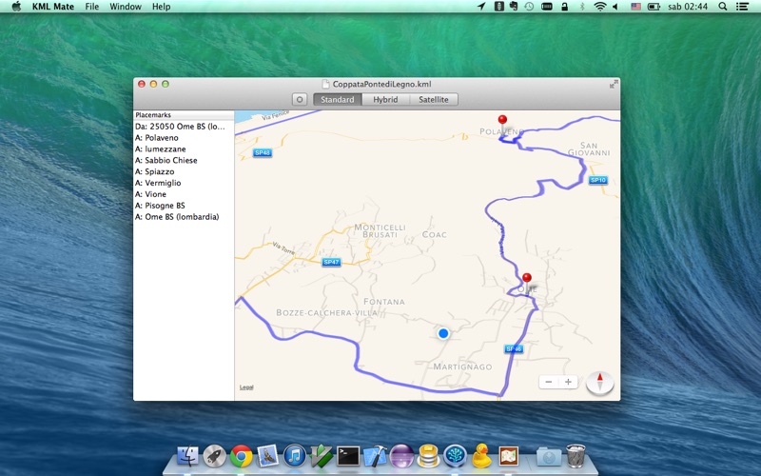Enter full screen via window arrows icon
Image resolution: width=761 pixels, height=476 pixels.
[614, 85]
